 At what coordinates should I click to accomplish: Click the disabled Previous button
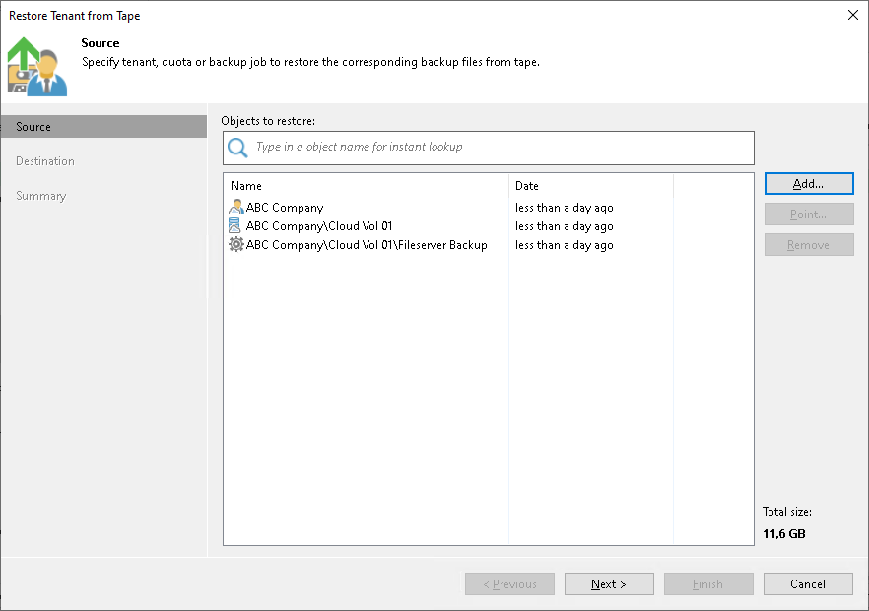coord(509,583)
